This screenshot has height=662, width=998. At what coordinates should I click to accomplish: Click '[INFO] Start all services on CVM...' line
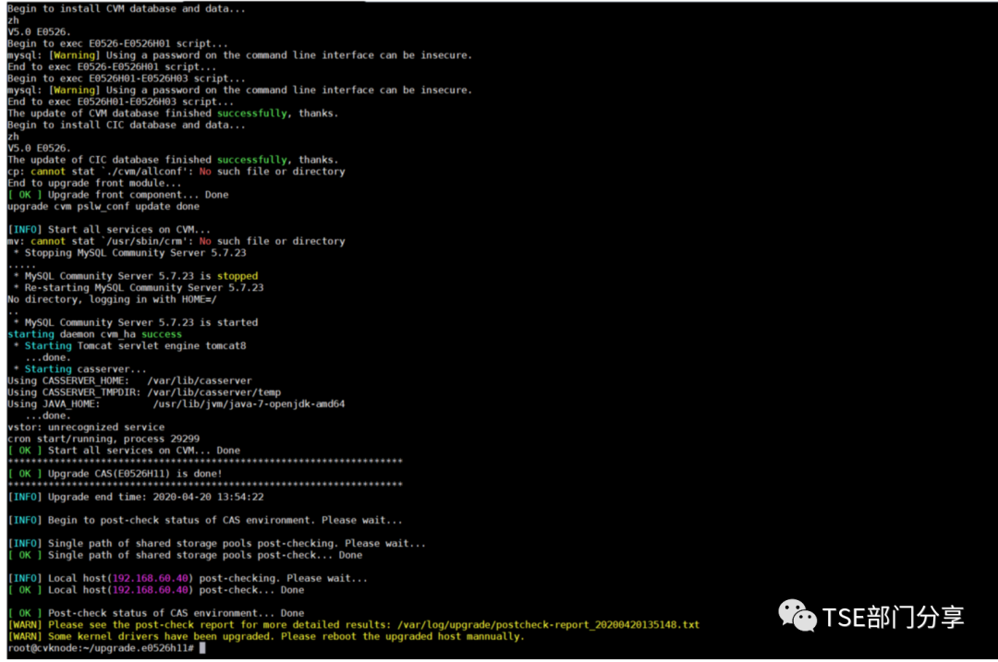tap(109, 230)
